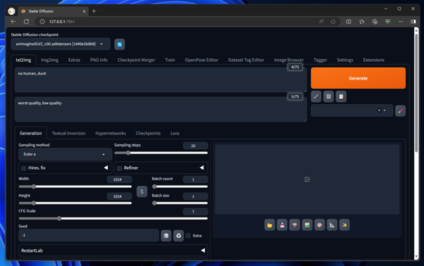Click the Seed input field
Screen dimensions: 424x266
[89, 235]
